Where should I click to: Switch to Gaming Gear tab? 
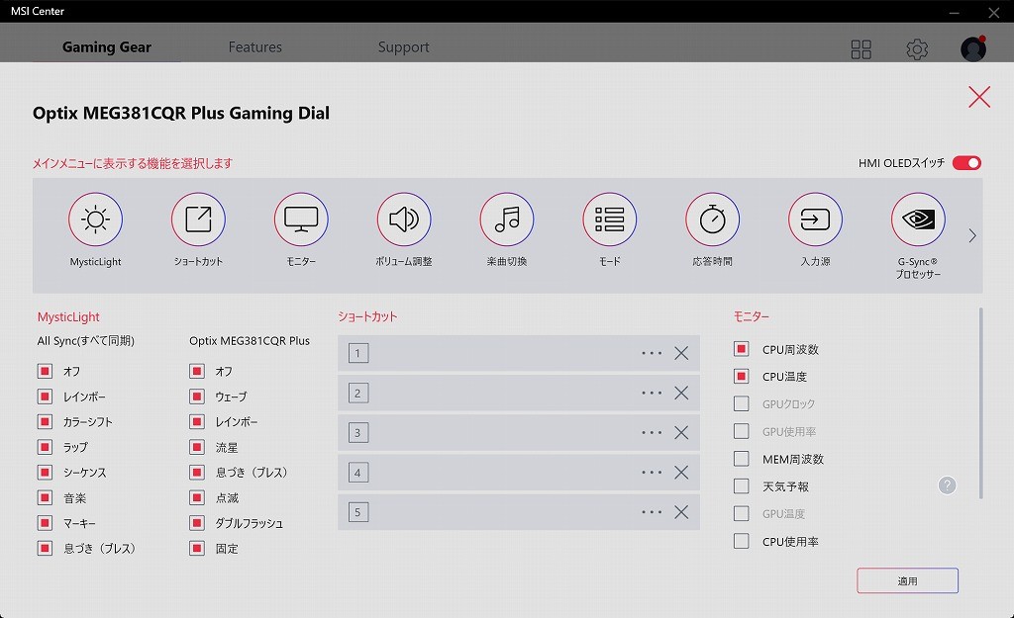point(107,47)
